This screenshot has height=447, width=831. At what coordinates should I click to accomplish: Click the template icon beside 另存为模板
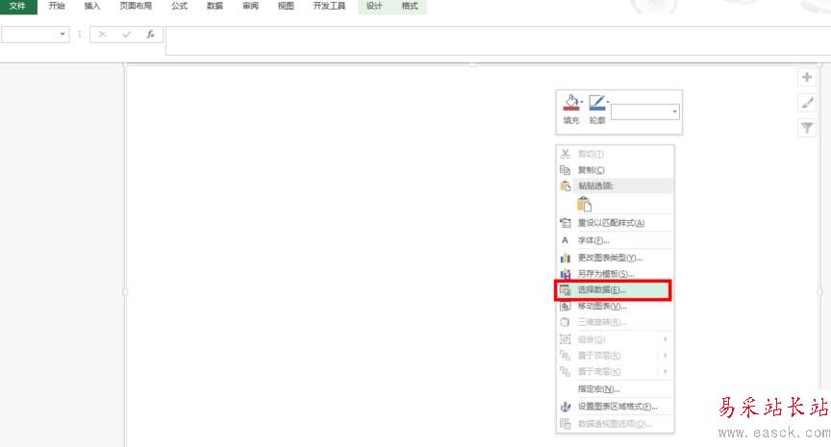(565, 274)
